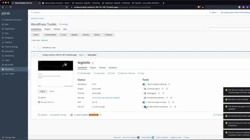Click Clone tool
This screenshot has height=140, width=250.
click(x=111, y=73)
